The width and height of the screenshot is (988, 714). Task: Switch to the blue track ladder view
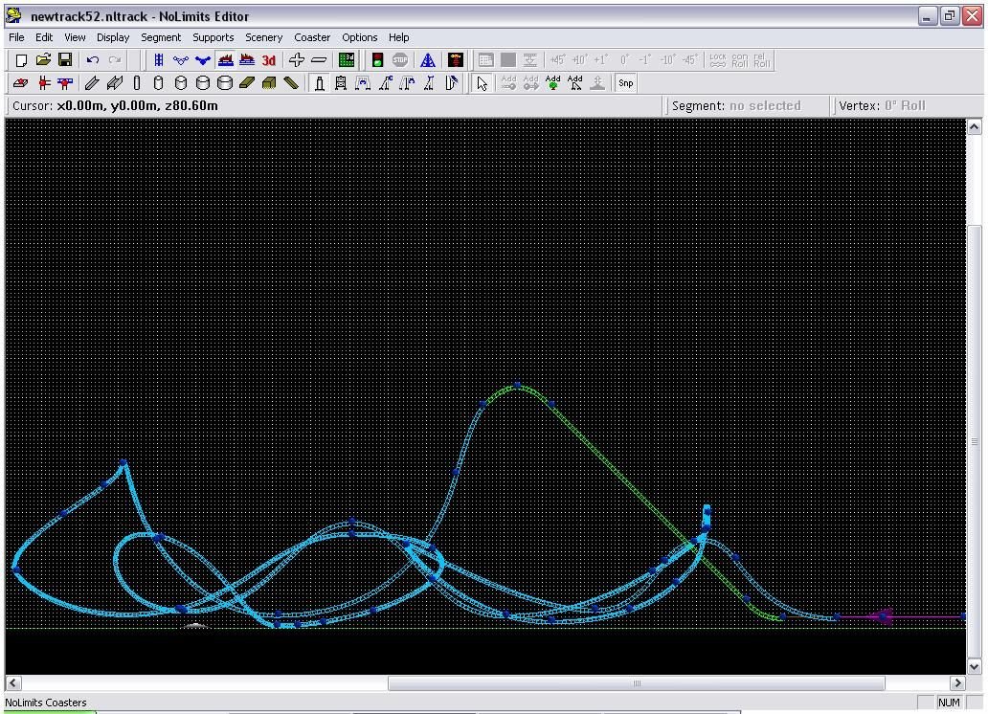tap(159, 60)
